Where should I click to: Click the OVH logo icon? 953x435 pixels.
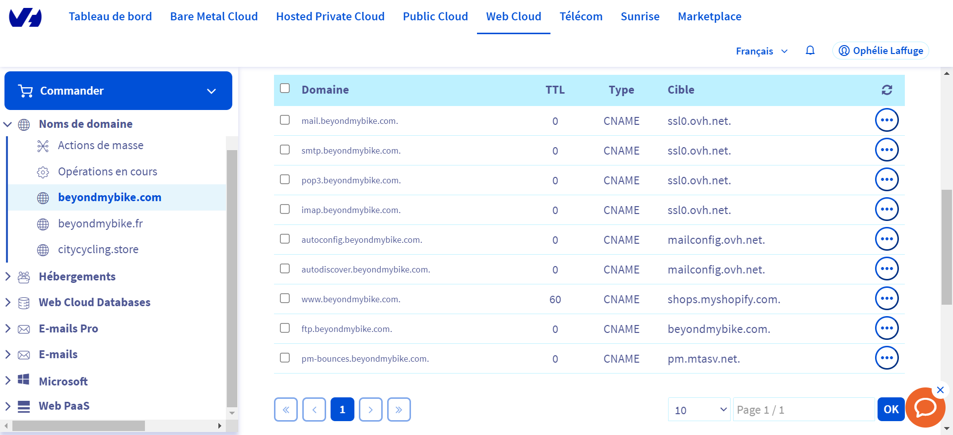tap(25, 17)
